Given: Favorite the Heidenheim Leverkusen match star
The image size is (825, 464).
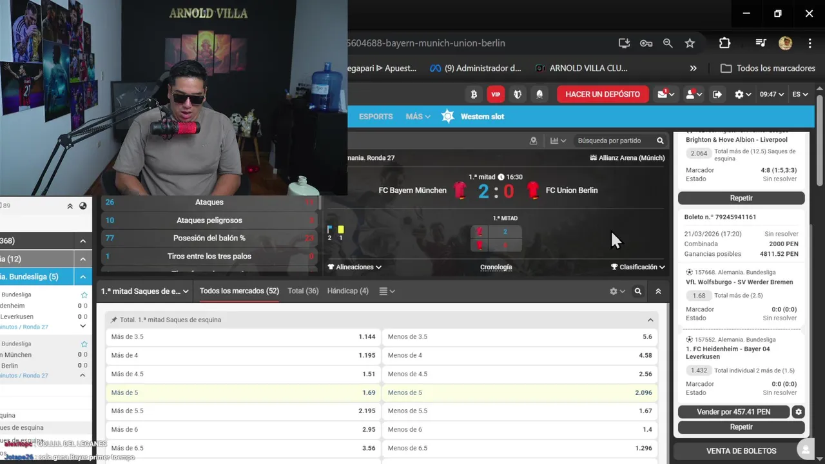Looking at the screenshot, I should pos(84,295).
